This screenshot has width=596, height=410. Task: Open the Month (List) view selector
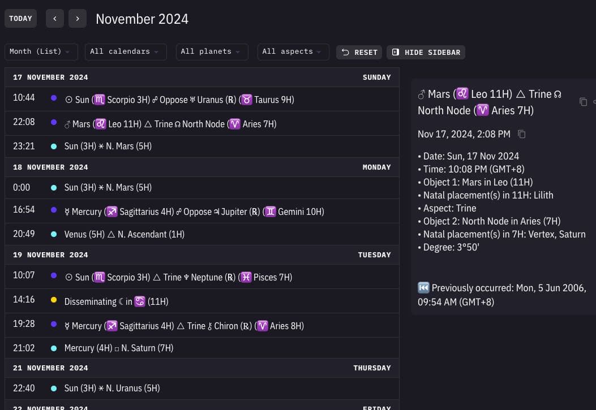click(41, 51)
